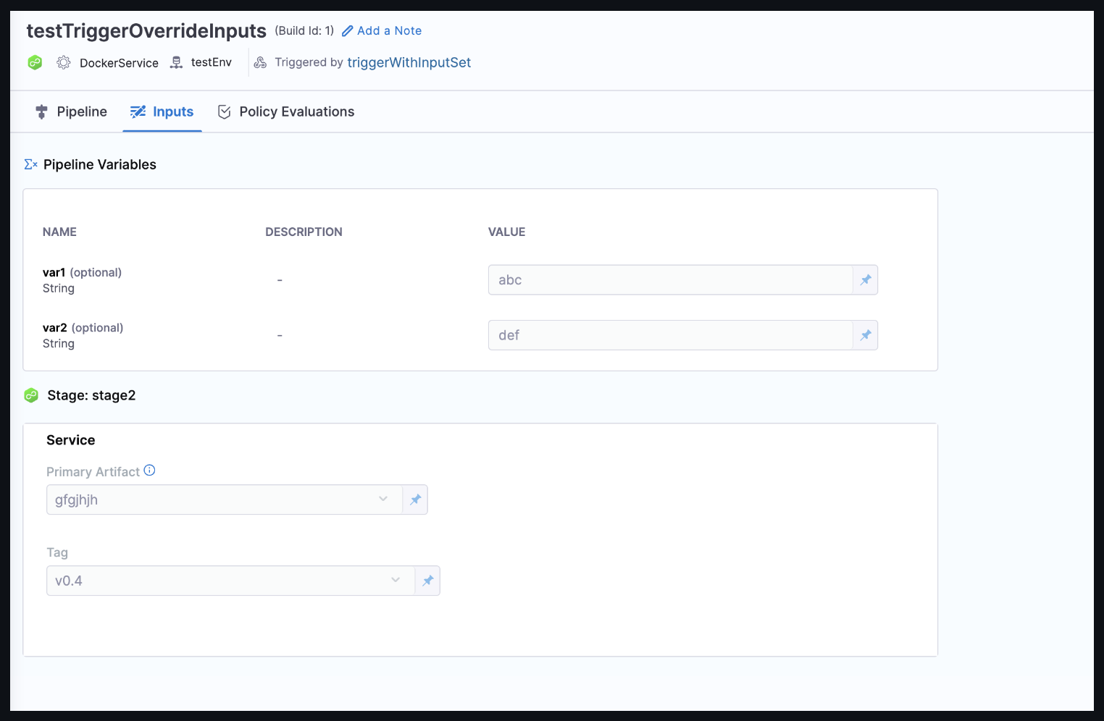
Task: Click the var1 value field showing abc
Action: [670, 280]
